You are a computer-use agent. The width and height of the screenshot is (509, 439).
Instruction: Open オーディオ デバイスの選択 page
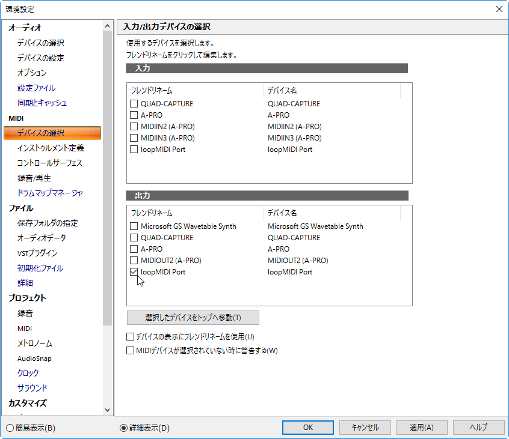41,43
